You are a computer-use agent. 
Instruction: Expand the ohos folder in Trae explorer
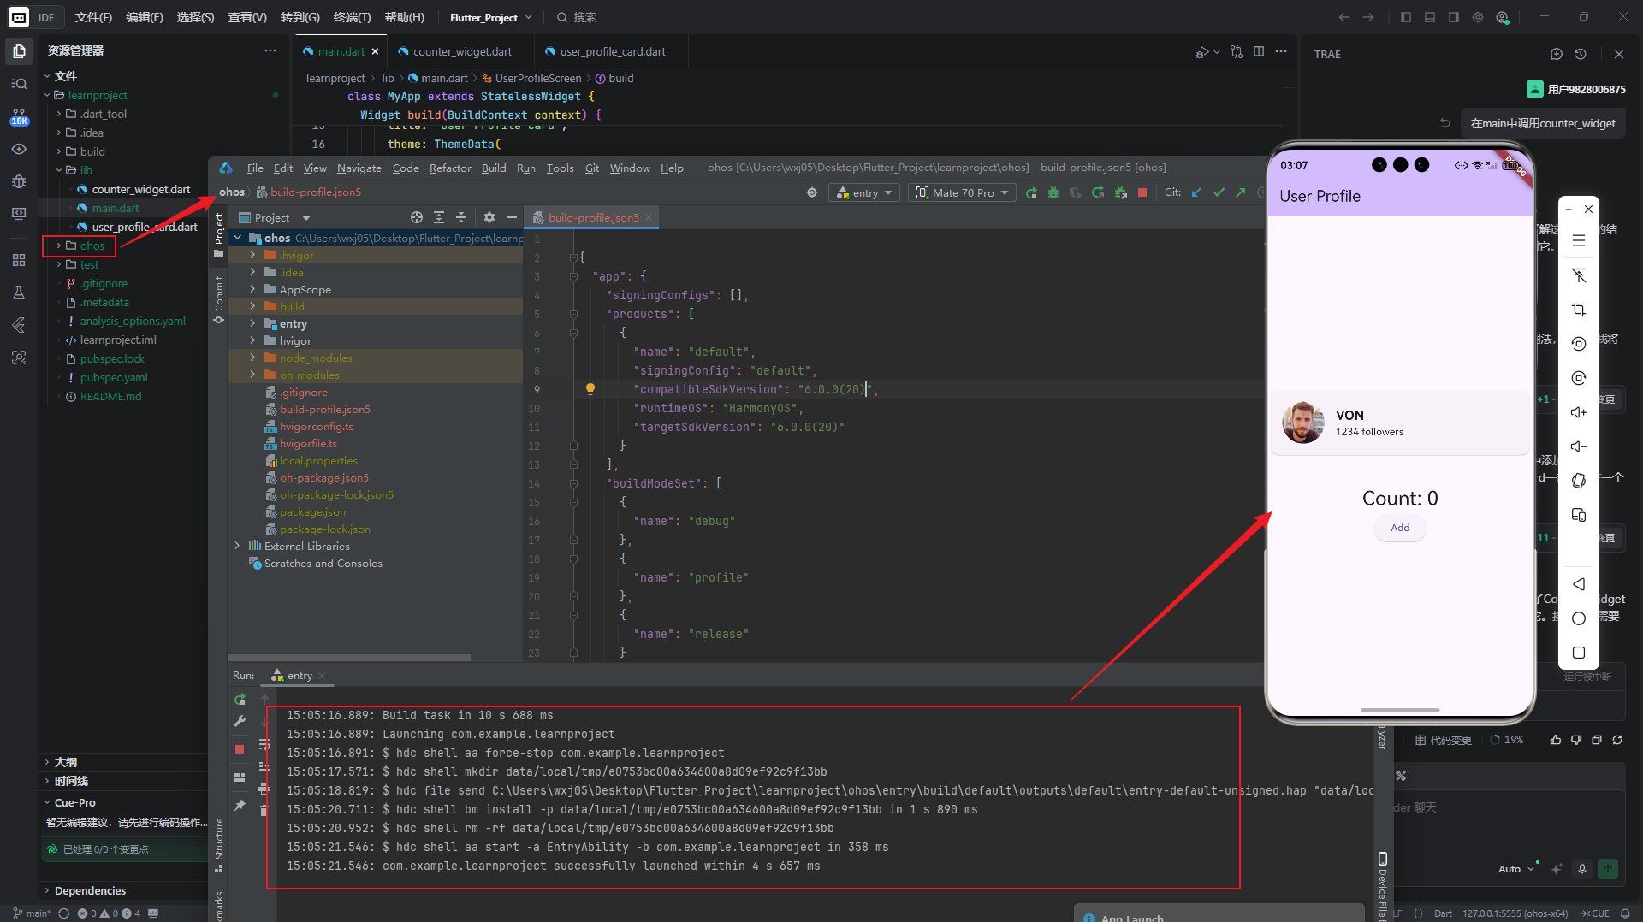pyautogui.click(x=59, y=245)
